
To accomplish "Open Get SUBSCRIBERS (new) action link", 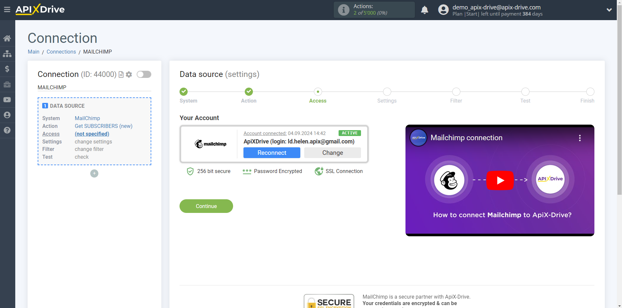I will (104, 126).
